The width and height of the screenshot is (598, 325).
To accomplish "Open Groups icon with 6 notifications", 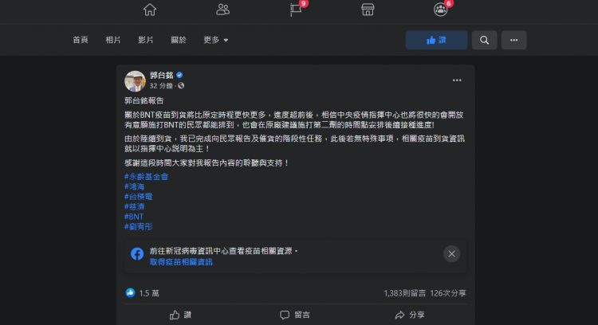I will (x=440, y=10).
